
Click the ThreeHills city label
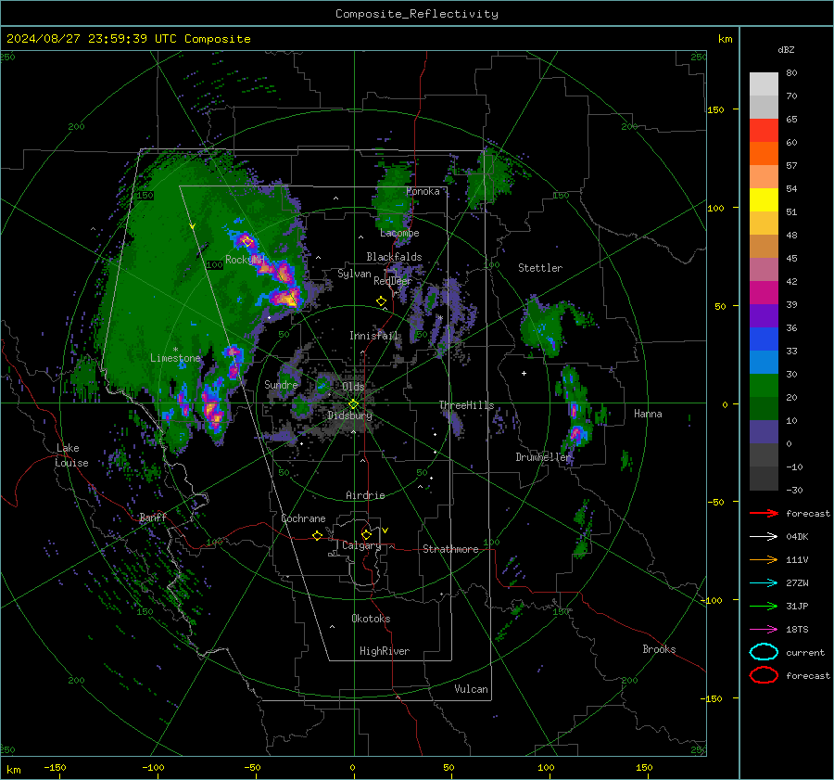466,405
